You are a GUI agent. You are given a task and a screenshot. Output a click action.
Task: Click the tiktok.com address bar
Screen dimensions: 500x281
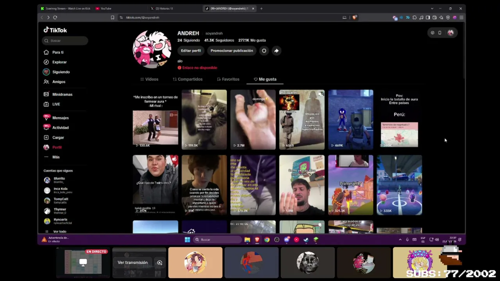(x=230, y=18)
